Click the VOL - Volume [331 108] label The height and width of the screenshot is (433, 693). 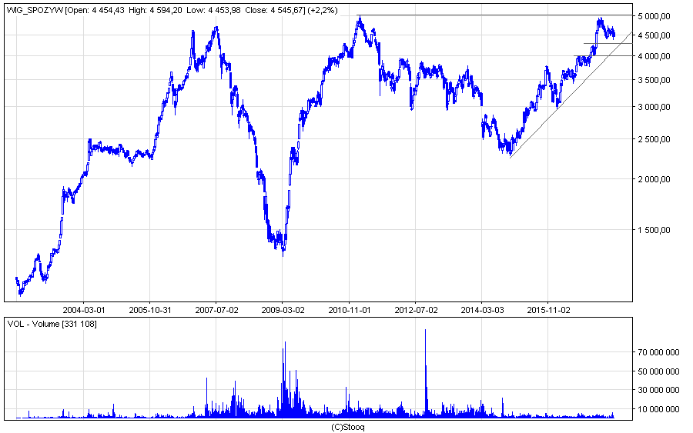click(52, 324)
